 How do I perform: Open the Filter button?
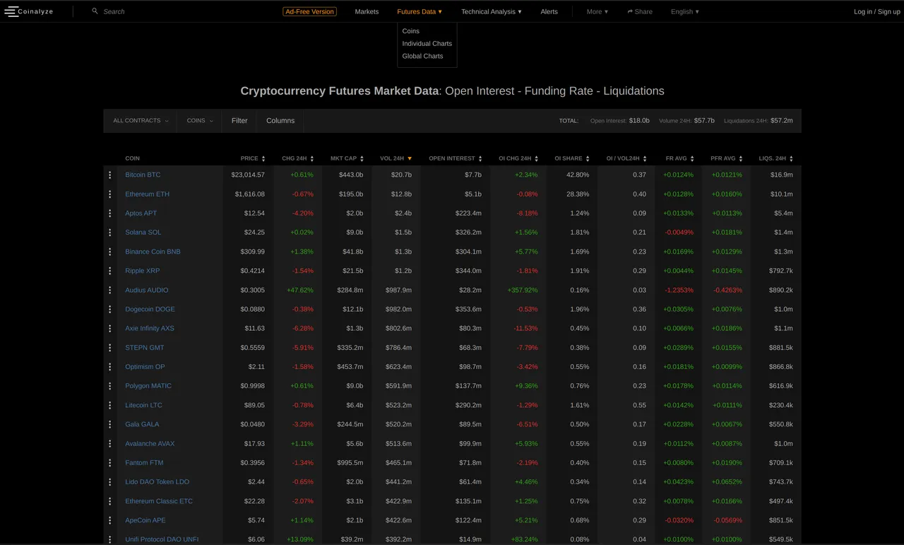coord(239,121)
